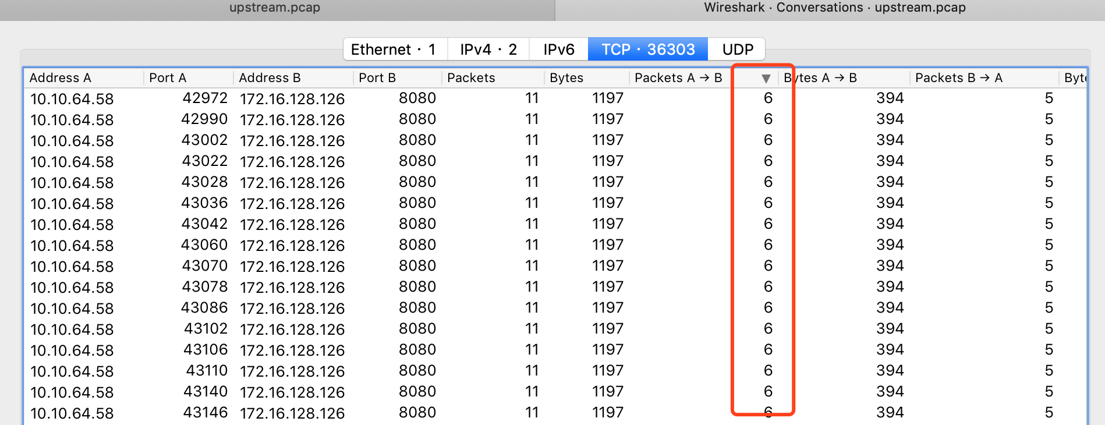Click Bytes A → B 394 in port 43042 row

890,224
